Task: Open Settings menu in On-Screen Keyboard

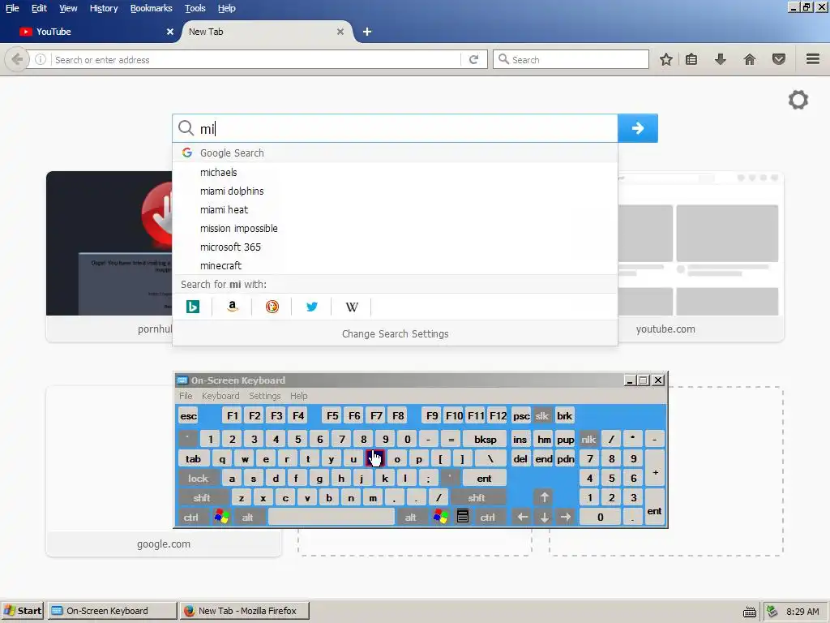Action: [x=265, y=396]
